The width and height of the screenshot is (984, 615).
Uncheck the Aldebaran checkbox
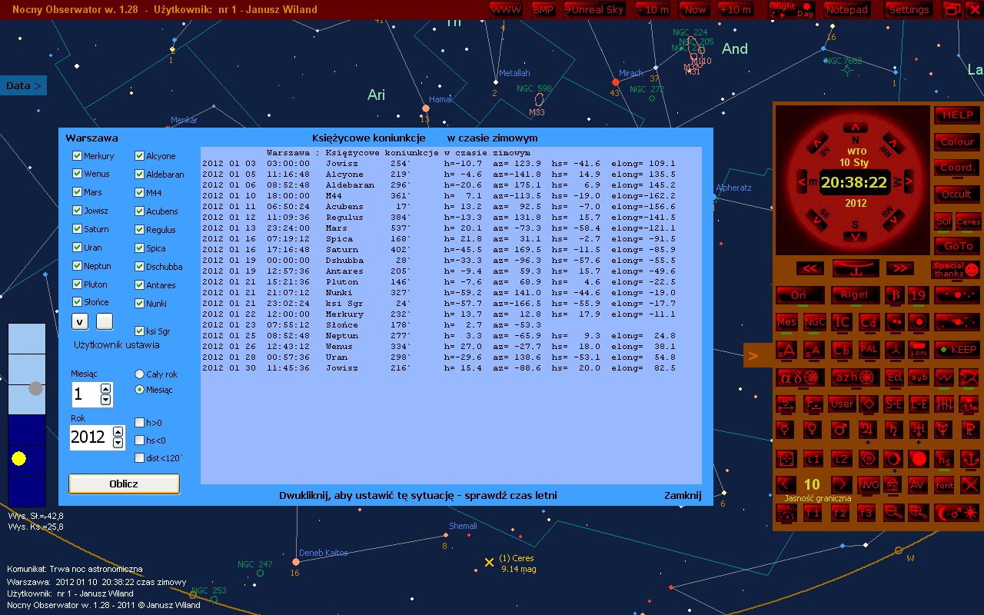click(x=139, y=175)
